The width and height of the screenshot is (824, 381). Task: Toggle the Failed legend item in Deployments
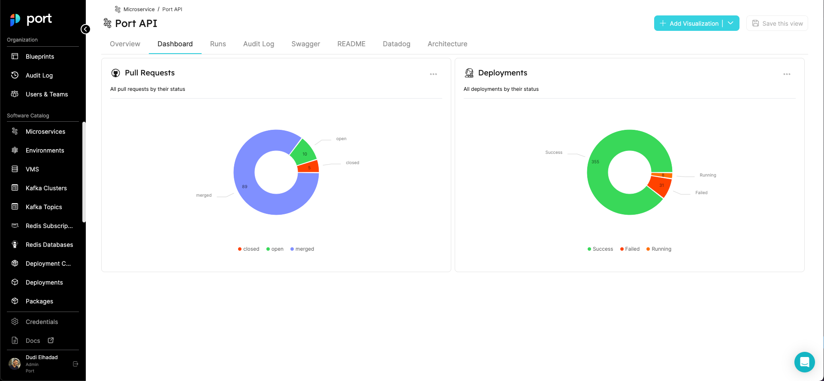[630, 249]
